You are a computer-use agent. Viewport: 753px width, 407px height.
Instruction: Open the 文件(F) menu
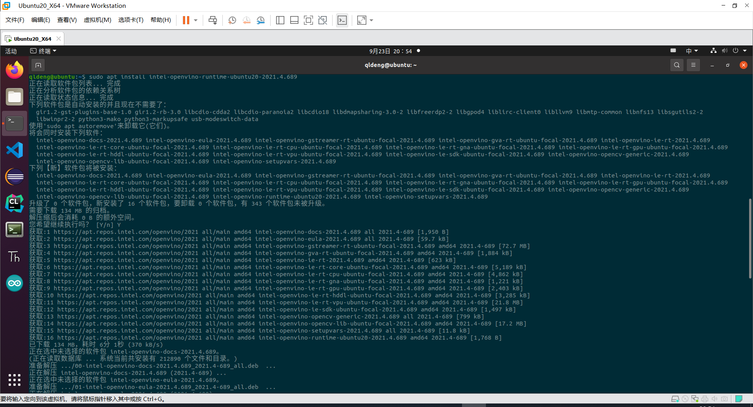point(15,20)
